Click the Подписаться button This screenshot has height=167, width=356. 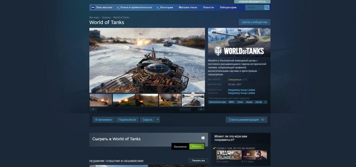127,120
